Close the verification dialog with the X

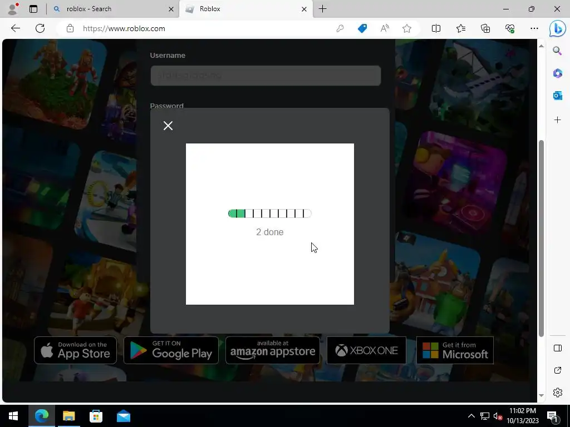[x=168, y=126]
